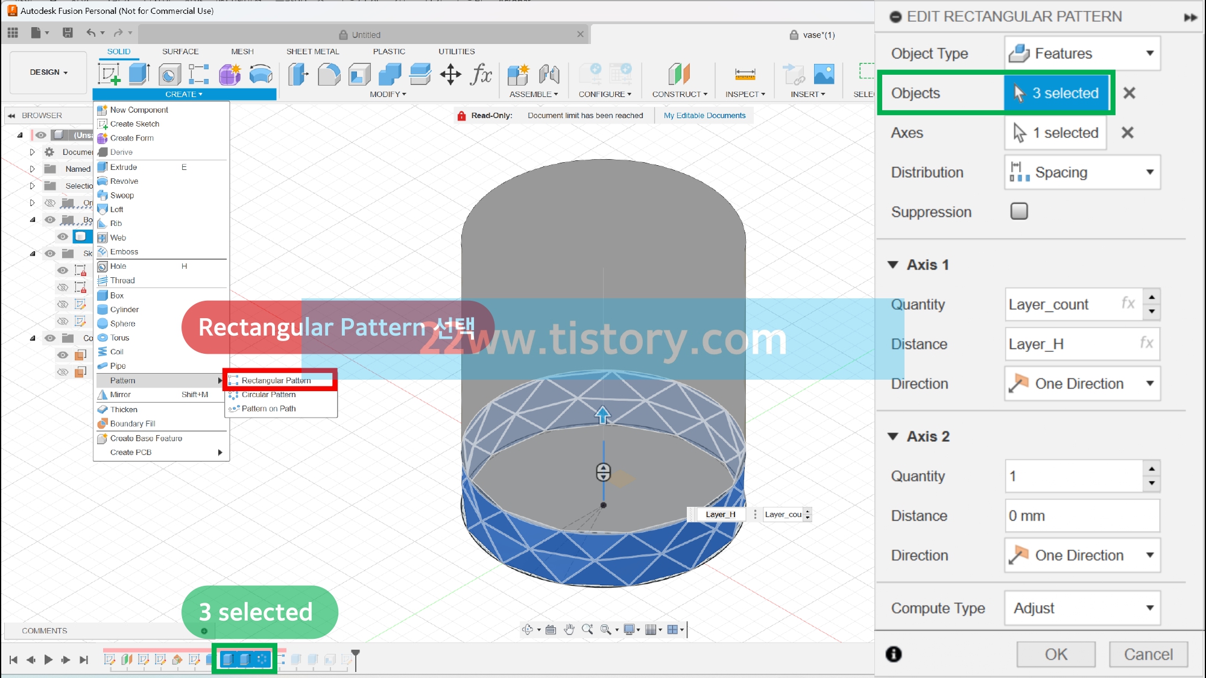Open the Measure inspect tool
The width and height of the screenshot is (1206, 678).
point(745,74)
